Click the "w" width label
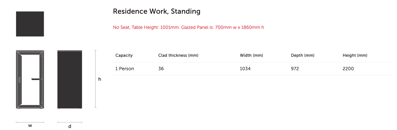The image size is (397, 130). (x=30, y=125)
